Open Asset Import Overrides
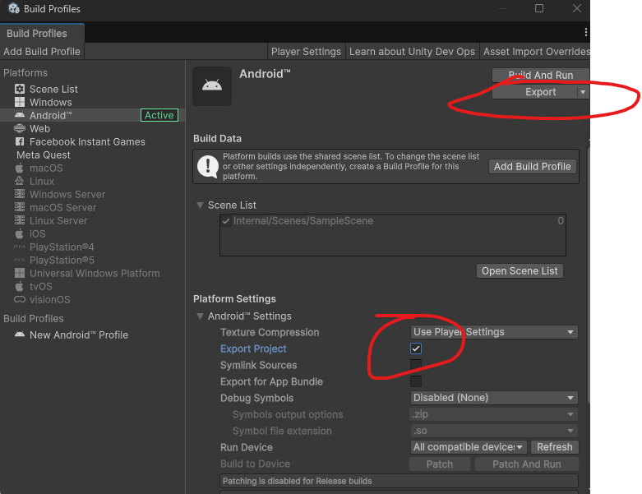Screen dimensions: 642x494 tap(535, 52)
